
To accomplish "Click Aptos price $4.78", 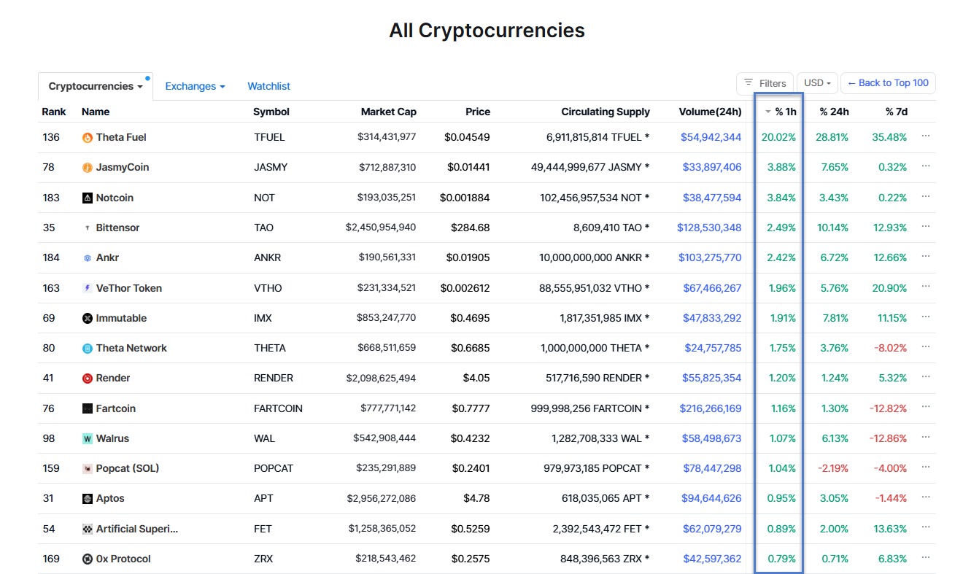I will (x=476, y=498).
